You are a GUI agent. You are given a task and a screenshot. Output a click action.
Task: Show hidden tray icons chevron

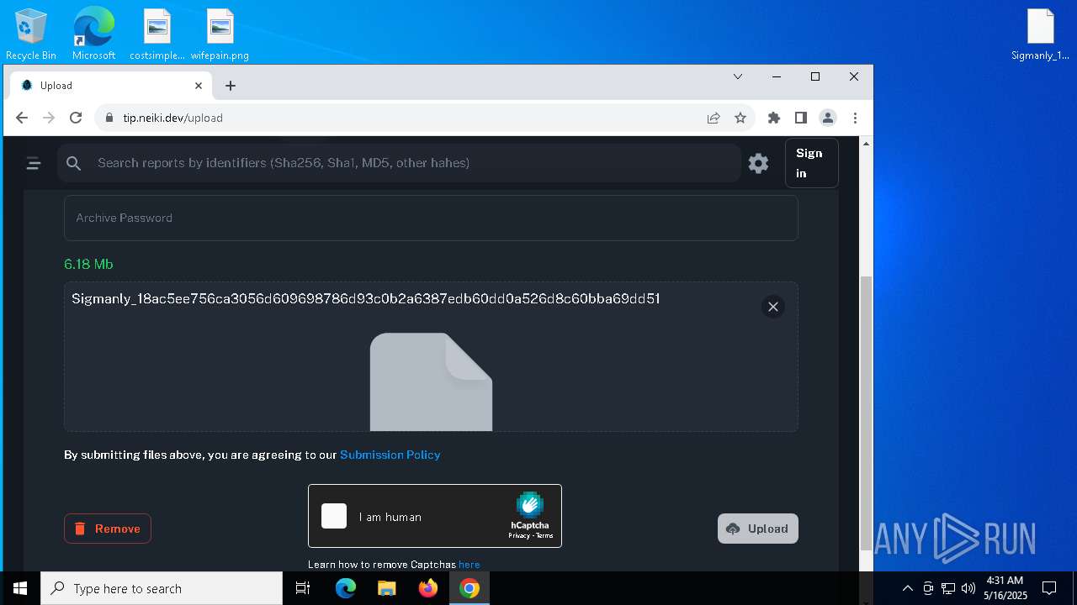coord(907,588)
